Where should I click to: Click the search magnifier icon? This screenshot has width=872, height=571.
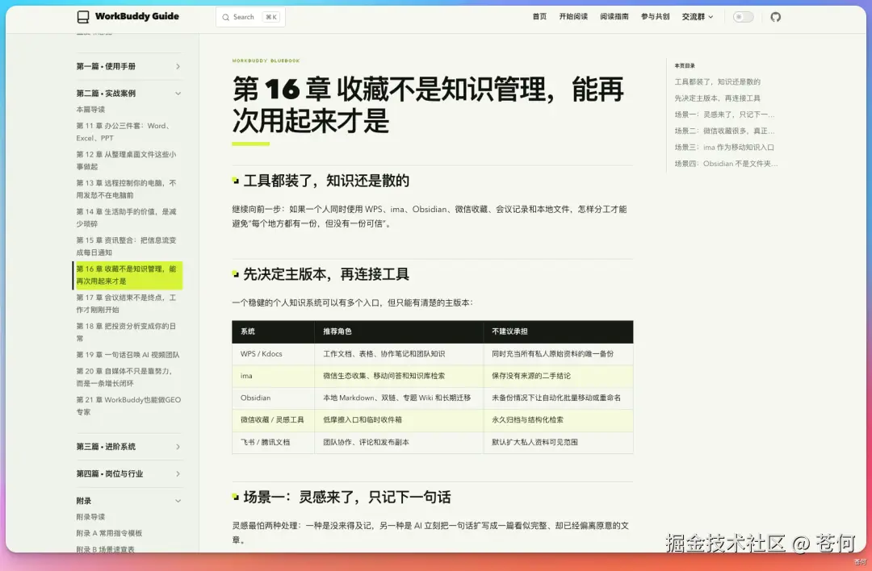226,17
